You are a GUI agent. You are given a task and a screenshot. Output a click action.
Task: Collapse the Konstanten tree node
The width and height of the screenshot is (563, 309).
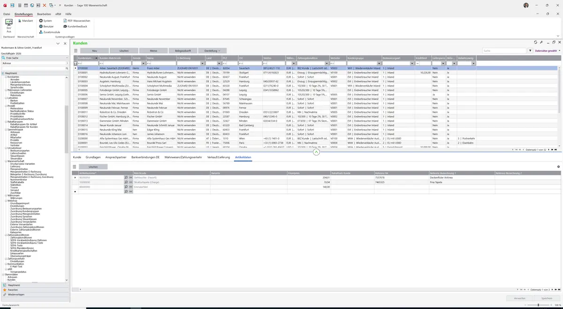click(6, 77)
